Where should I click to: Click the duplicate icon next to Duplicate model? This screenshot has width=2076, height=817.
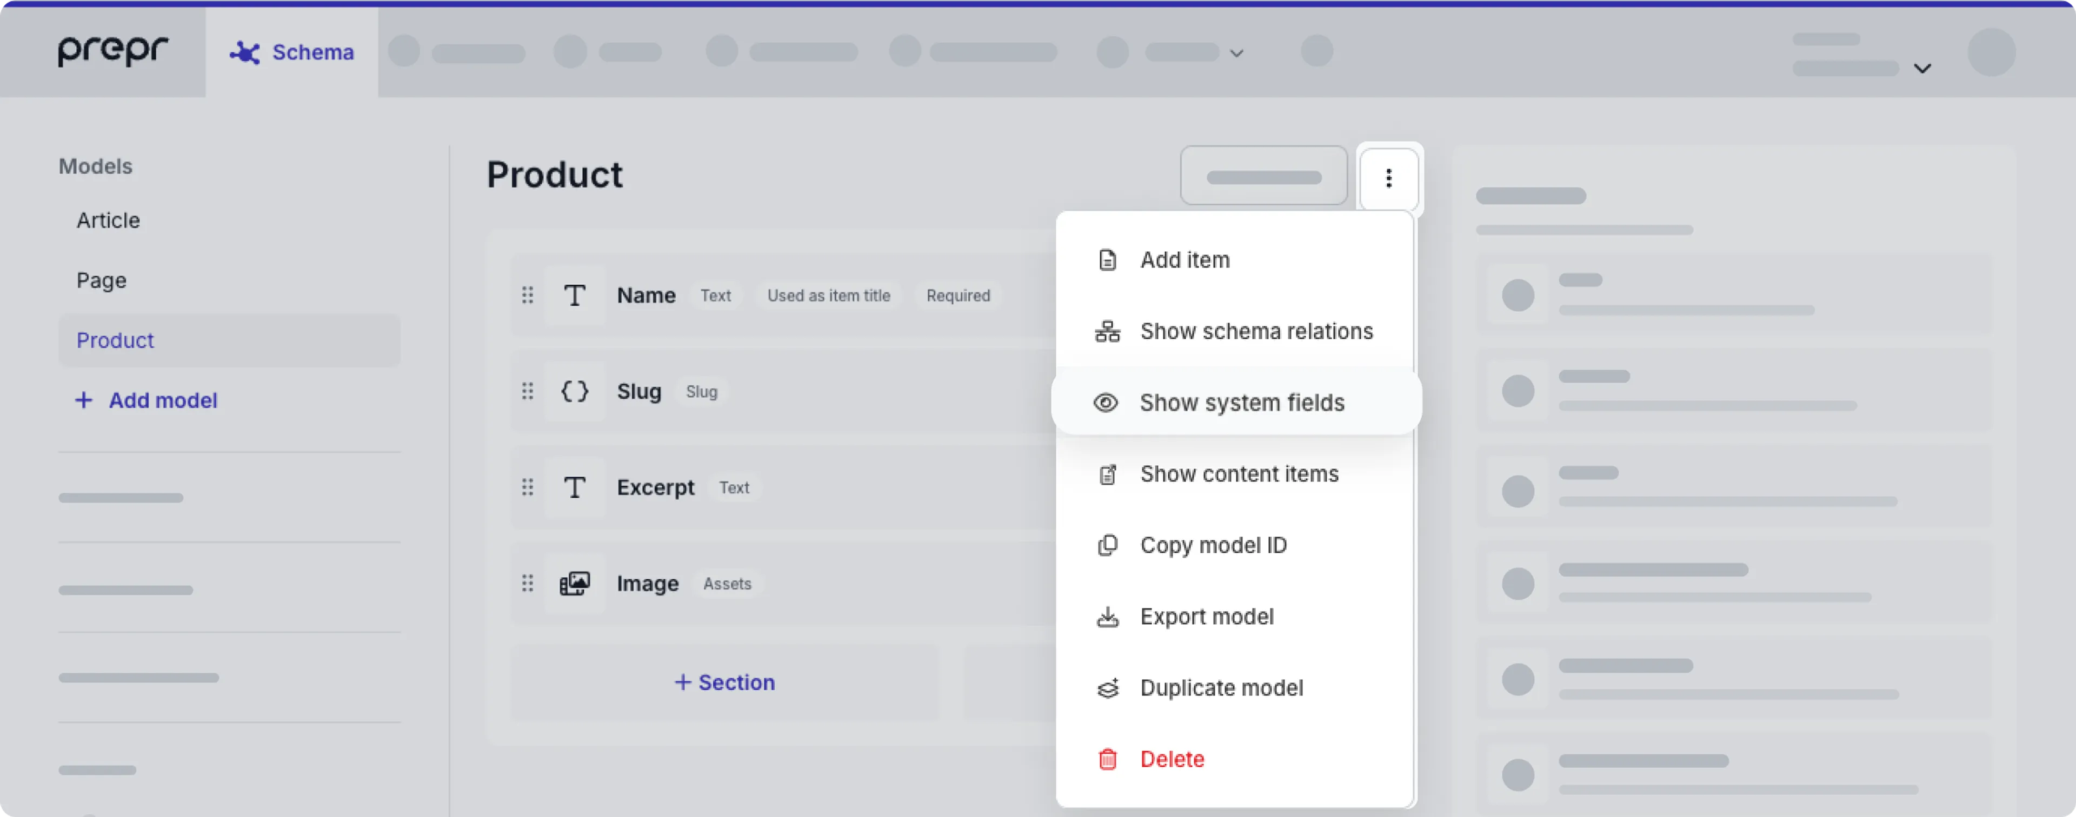[1107, 688]
